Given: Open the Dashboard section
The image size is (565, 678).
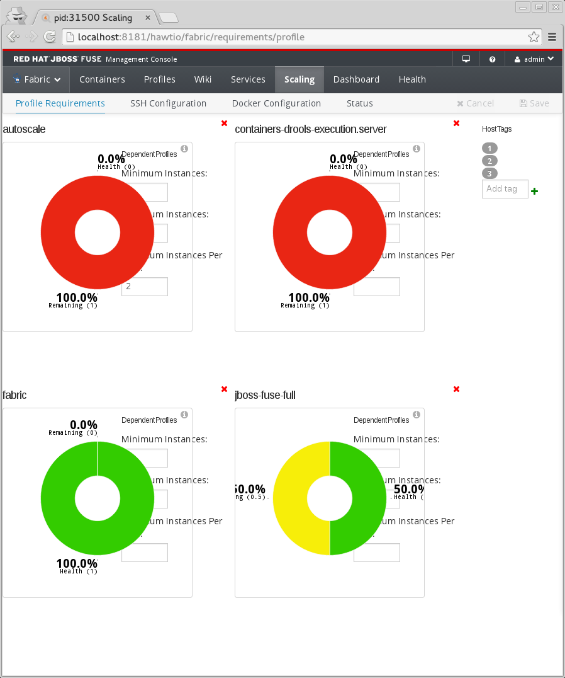Looking at the screenshot, I should 357,79.
